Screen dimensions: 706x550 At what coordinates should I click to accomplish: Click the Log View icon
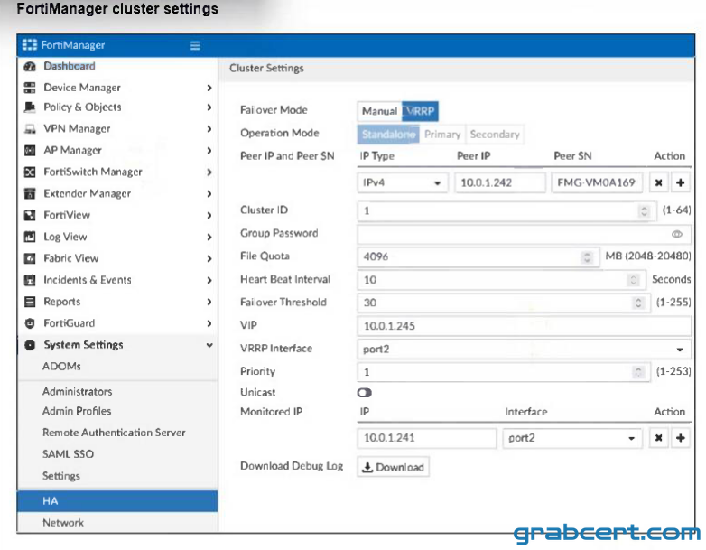tap(30, 237)
